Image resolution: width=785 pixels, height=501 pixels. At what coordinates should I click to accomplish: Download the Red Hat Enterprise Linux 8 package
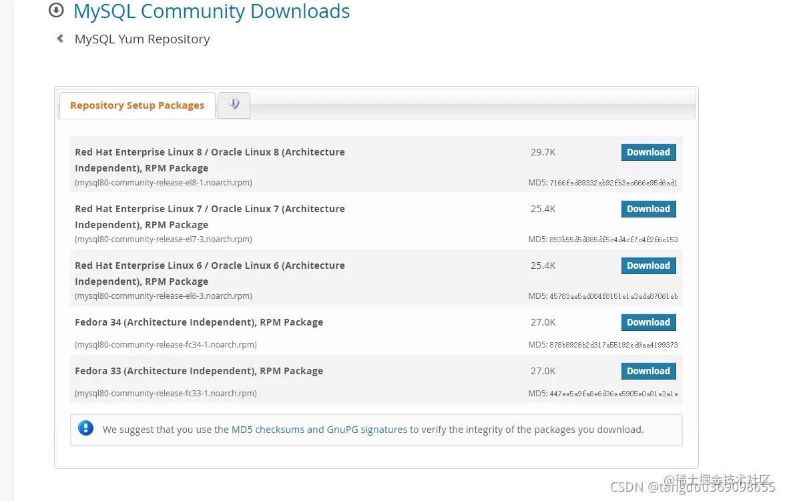click(x=648, y=152)
